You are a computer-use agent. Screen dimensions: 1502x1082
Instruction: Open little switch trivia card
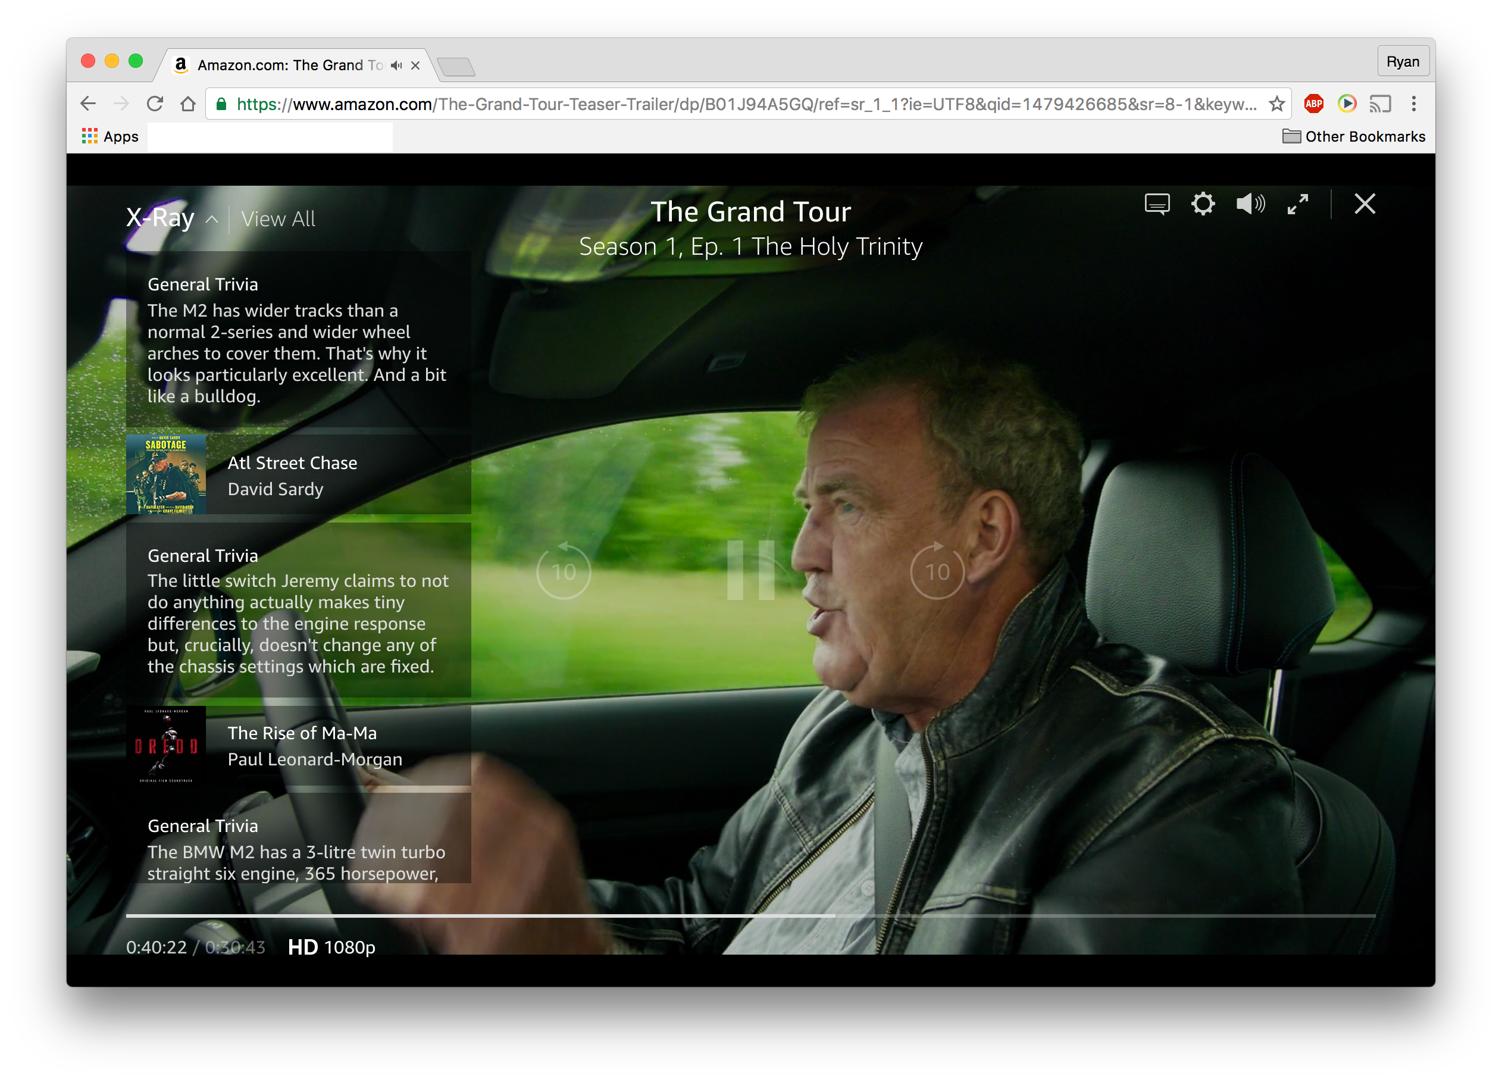[x=298, y=610]
